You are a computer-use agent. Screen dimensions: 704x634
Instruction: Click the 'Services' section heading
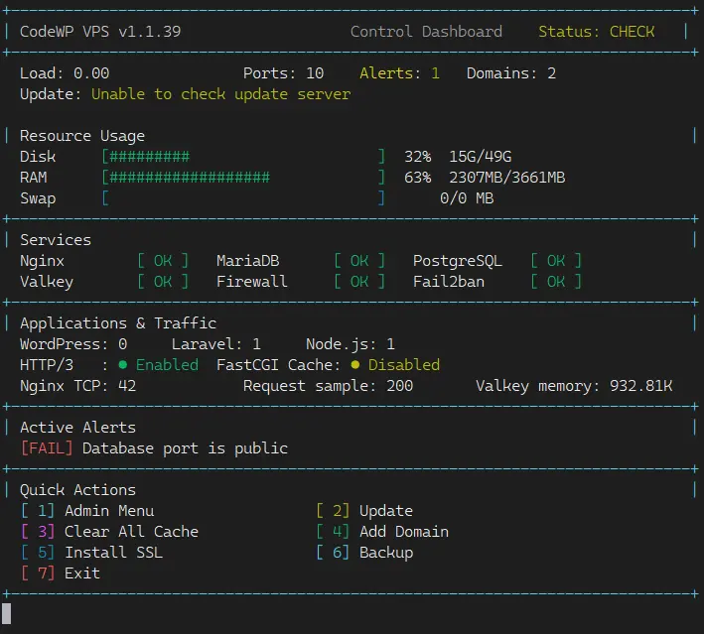coord(56,239)
